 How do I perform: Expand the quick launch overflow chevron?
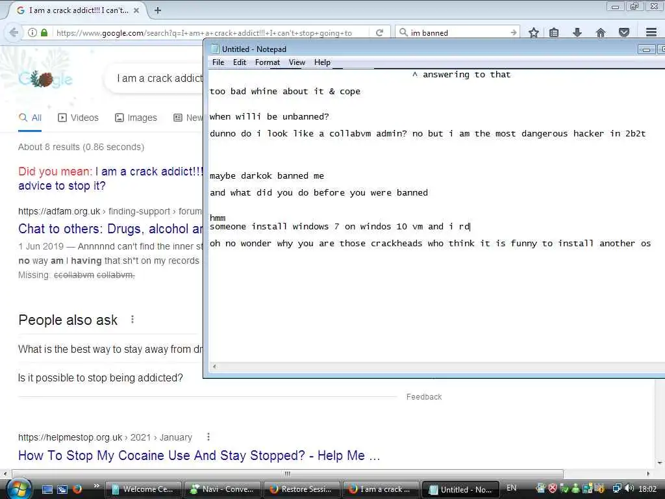[x=96, y=486]
